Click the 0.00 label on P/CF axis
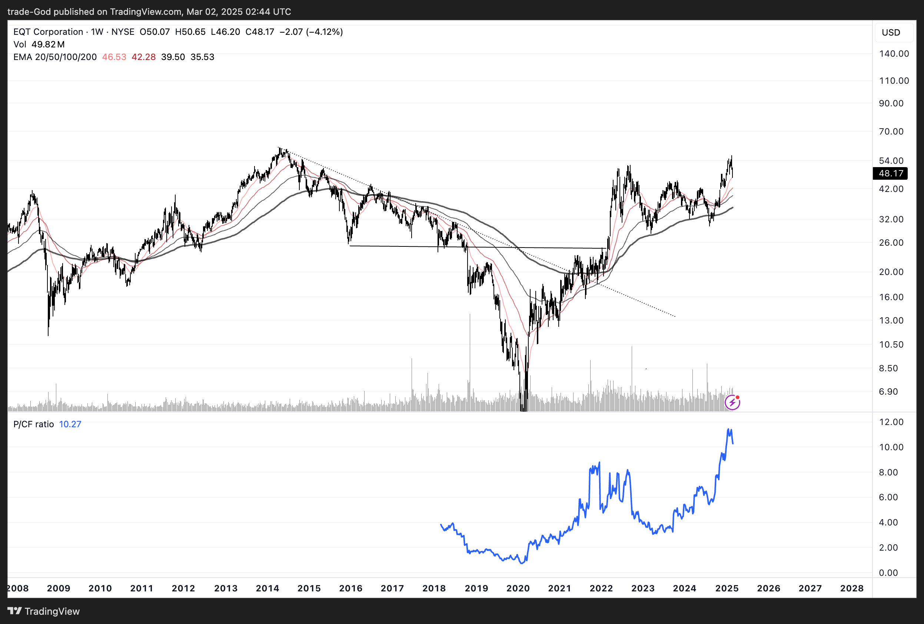The height and width of the screenshot is (624, 924). point(888,573)
